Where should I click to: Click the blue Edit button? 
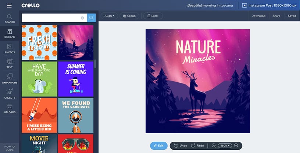(158, 146)
